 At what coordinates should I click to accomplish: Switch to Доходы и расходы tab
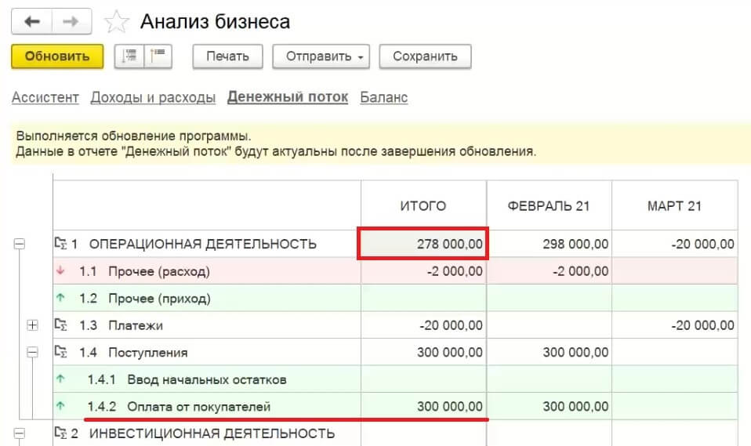(x=153, y=97)
